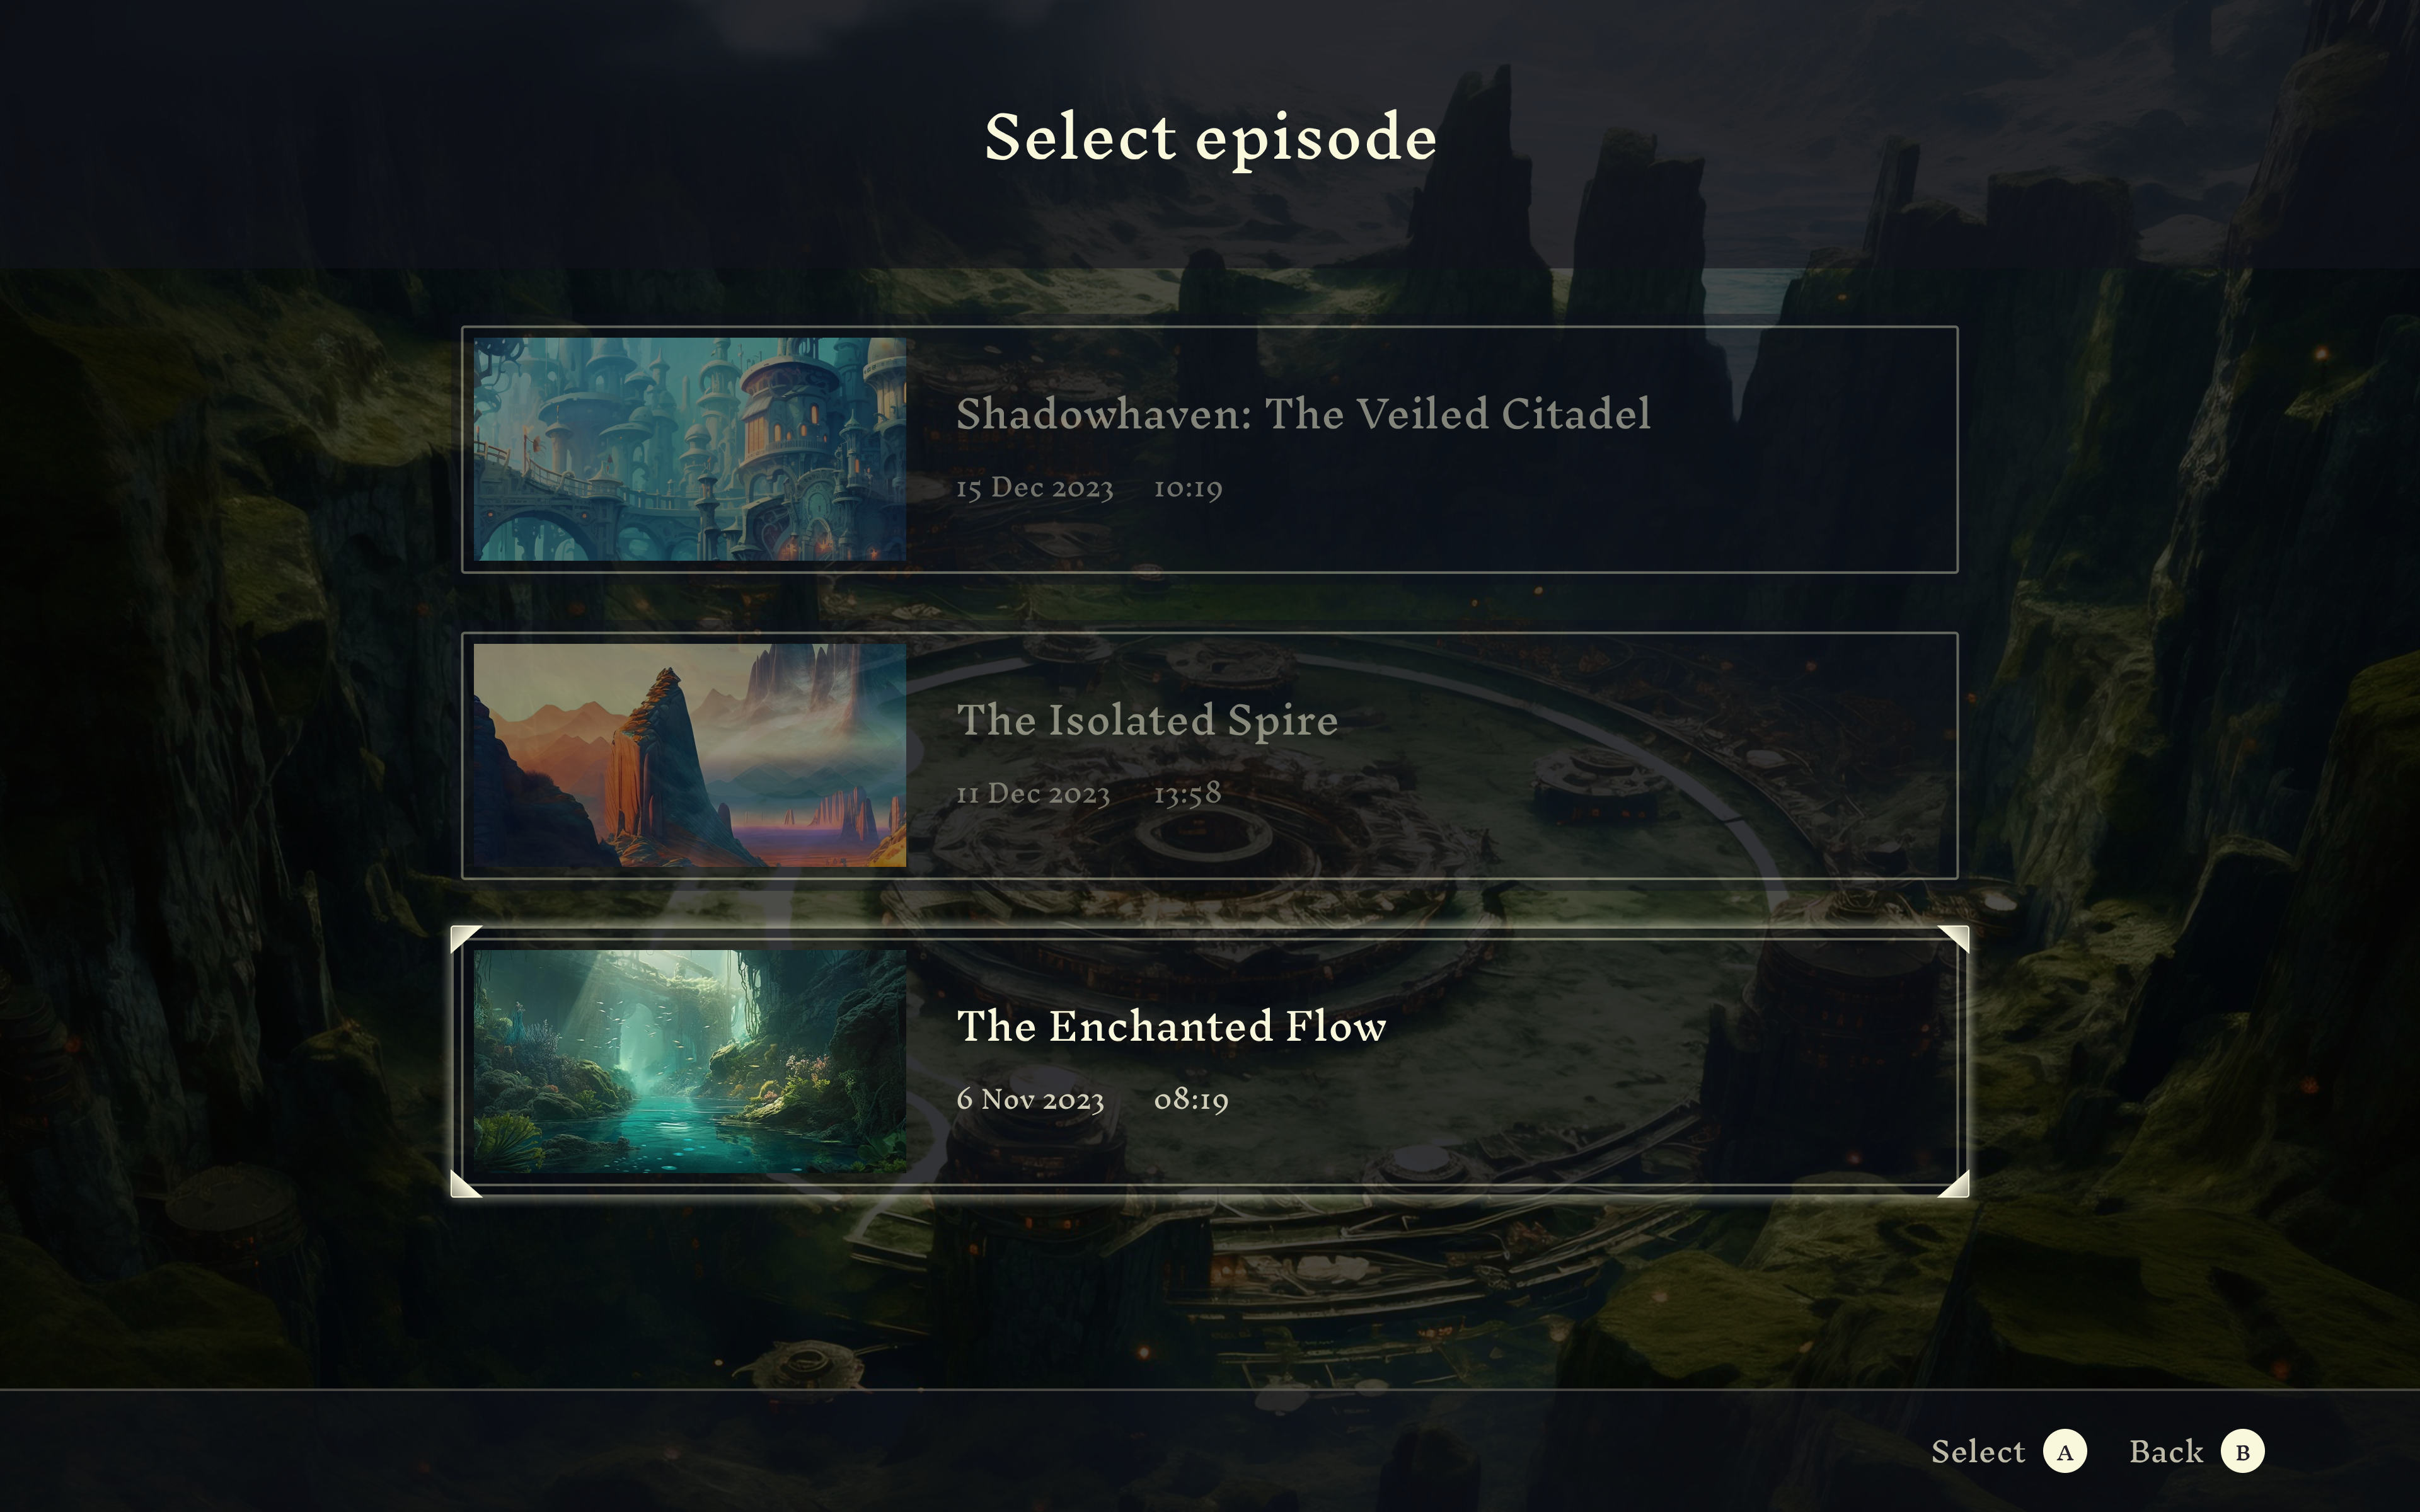Open the Shadowhaven citadel thumbnail
Image resolution: width=2420 pixels, height=1512 pixels.
[x=689, y=449]
